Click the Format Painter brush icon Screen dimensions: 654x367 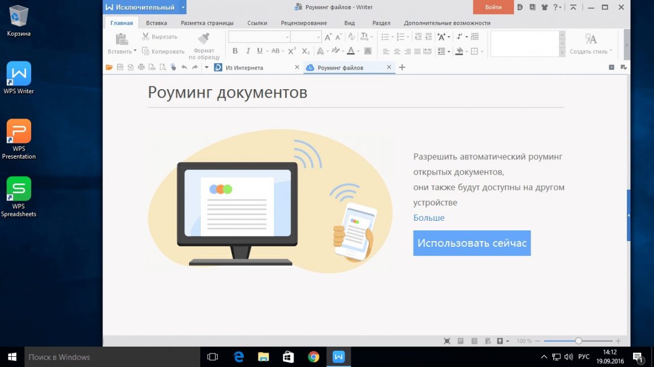pos(204,39)
